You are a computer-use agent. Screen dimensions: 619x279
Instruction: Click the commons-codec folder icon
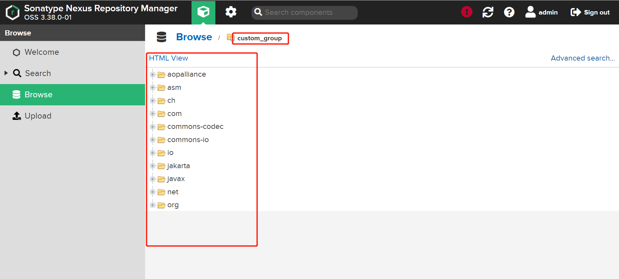click(161, 127)
